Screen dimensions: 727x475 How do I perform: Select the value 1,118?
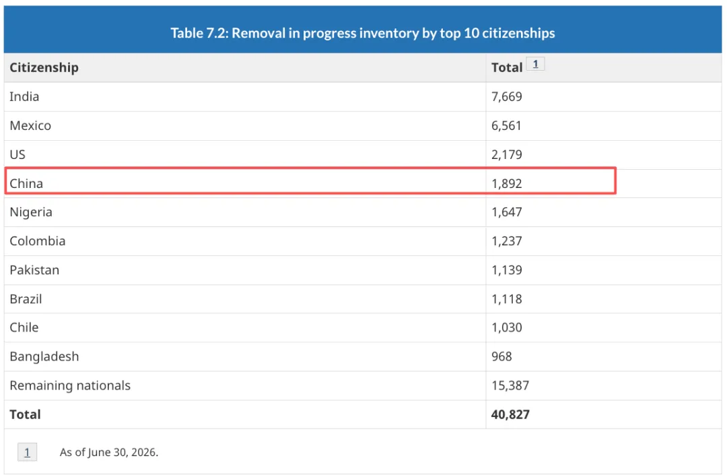pos(507,299)
